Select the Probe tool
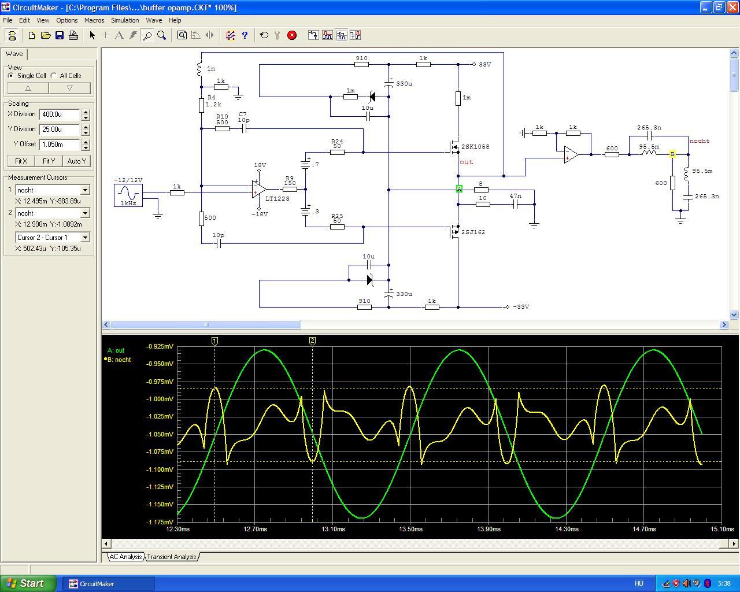Viewport: 740px width, 592px height. [147, 35]
